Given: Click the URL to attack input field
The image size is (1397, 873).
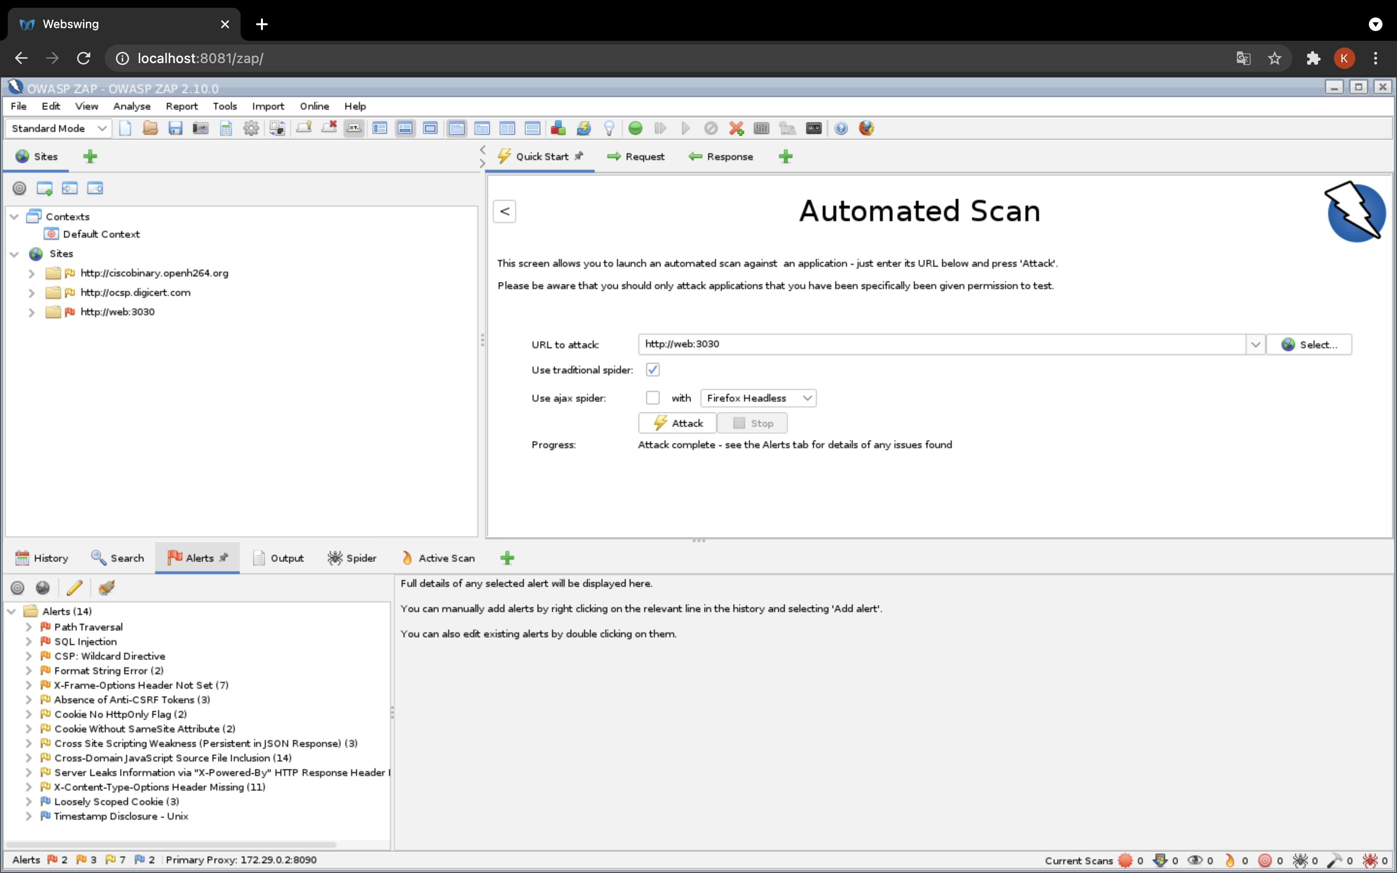Looking at the screenshot, I should click(x=941, y=345).
